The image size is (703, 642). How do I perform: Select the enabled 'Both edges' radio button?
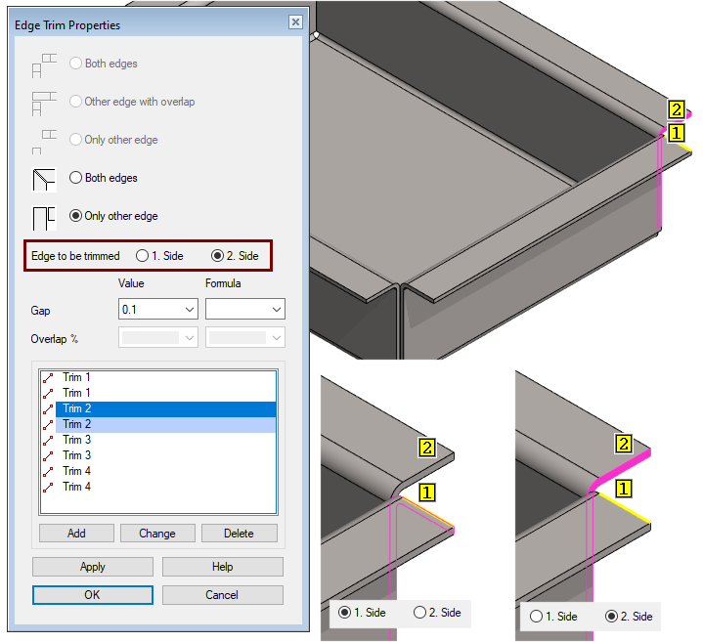click(x=75, y=178)
